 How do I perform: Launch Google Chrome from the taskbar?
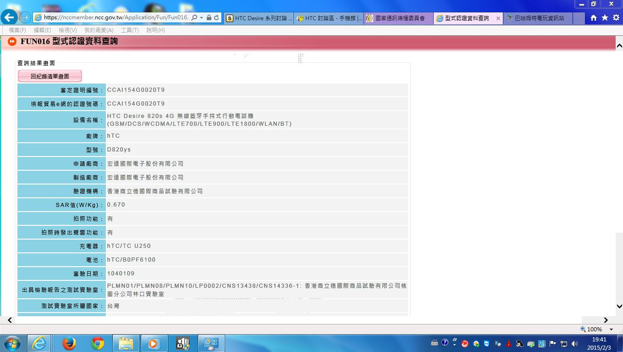point(97,343)
